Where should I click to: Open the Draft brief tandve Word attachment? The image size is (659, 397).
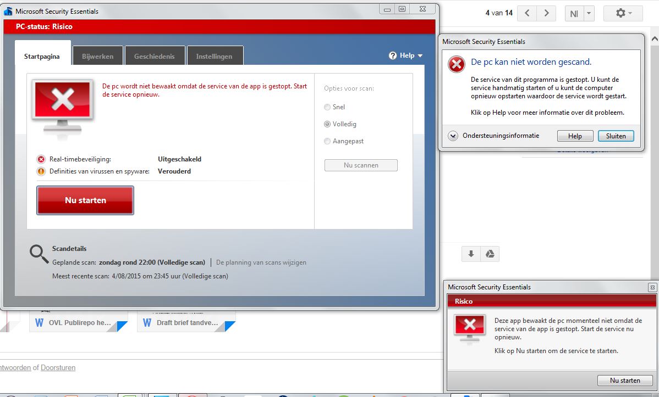coord(186,322)
